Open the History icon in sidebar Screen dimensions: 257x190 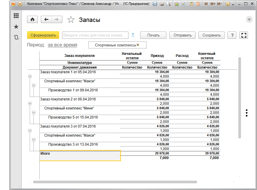16,37
